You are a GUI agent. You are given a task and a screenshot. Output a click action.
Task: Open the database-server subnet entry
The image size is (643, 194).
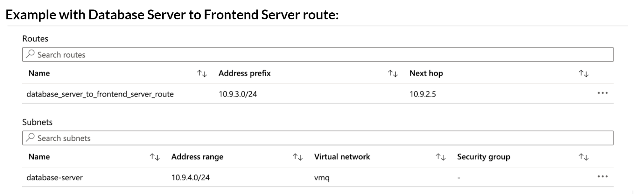(x=54, y=177)
